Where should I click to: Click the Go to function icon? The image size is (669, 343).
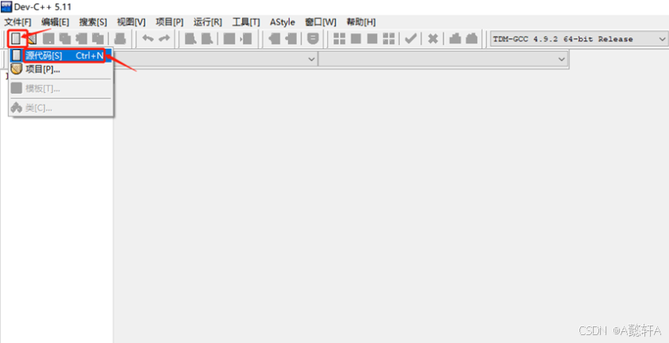pos(229,39)
